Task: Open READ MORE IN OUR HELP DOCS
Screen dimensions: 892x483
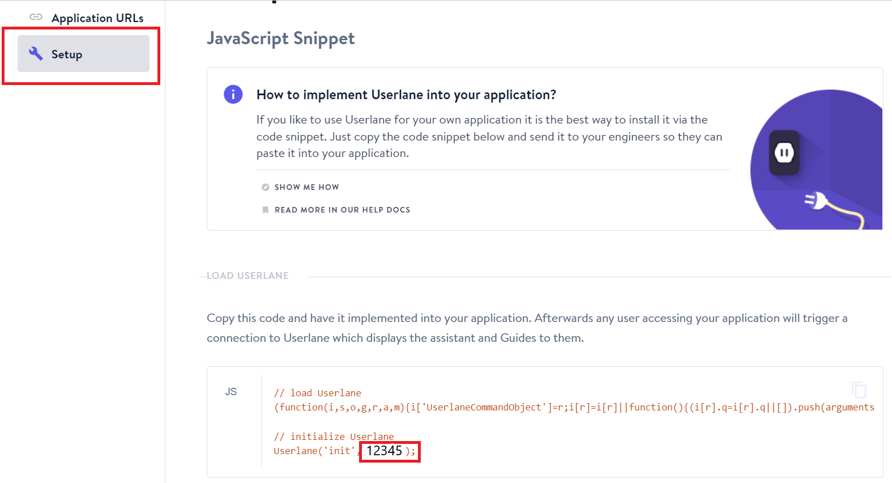Action: [342, 210]
